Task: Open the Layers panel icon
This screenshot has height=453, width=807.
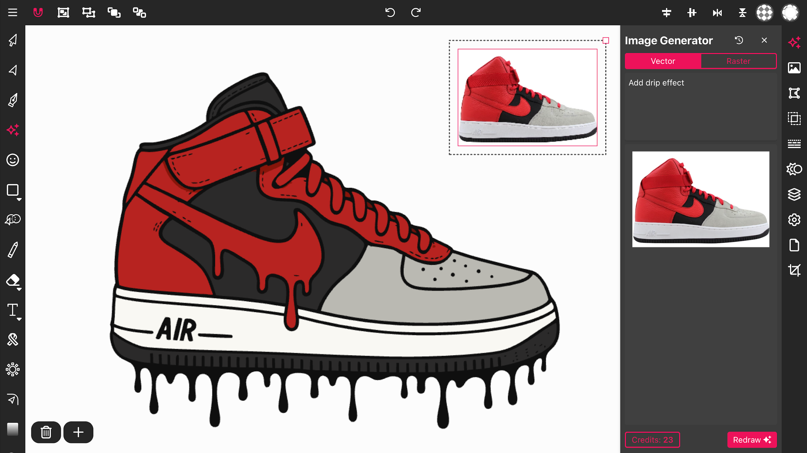Action: (794, 195)
